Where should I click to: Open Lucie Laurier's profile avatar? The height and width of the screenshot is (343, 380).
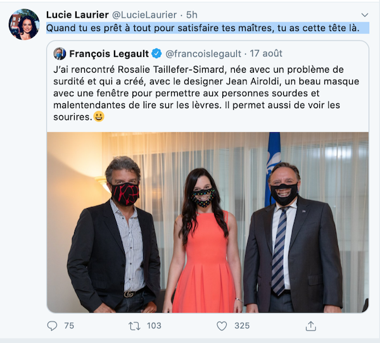[x=24, y=25]
